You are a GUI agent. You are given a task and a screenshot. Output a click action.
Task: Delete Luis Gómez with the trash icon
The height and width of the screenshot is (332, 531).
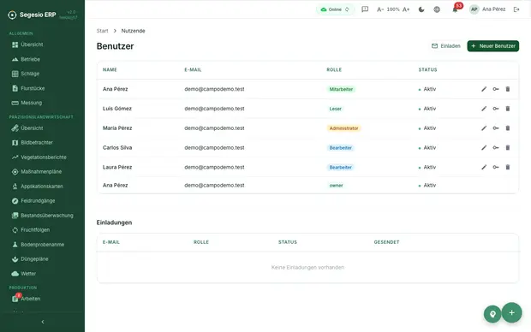(508, 109)
